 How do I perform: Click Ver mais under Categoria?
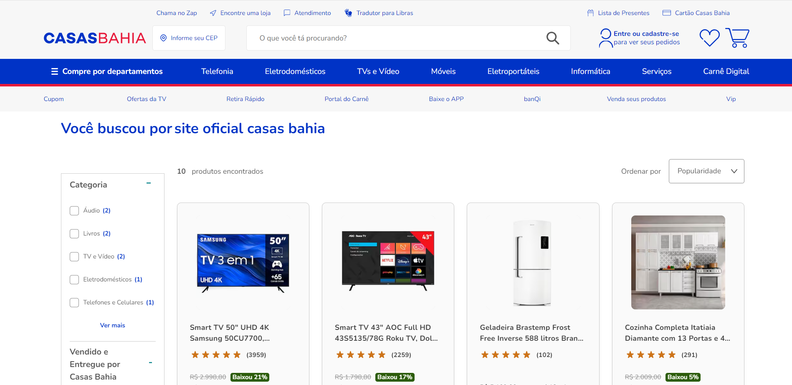113,325
